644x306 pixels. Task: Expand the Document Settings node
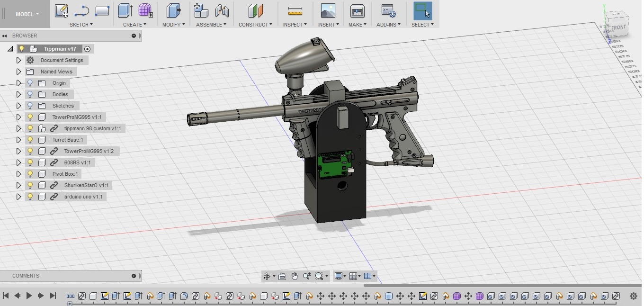coord(19,60)
